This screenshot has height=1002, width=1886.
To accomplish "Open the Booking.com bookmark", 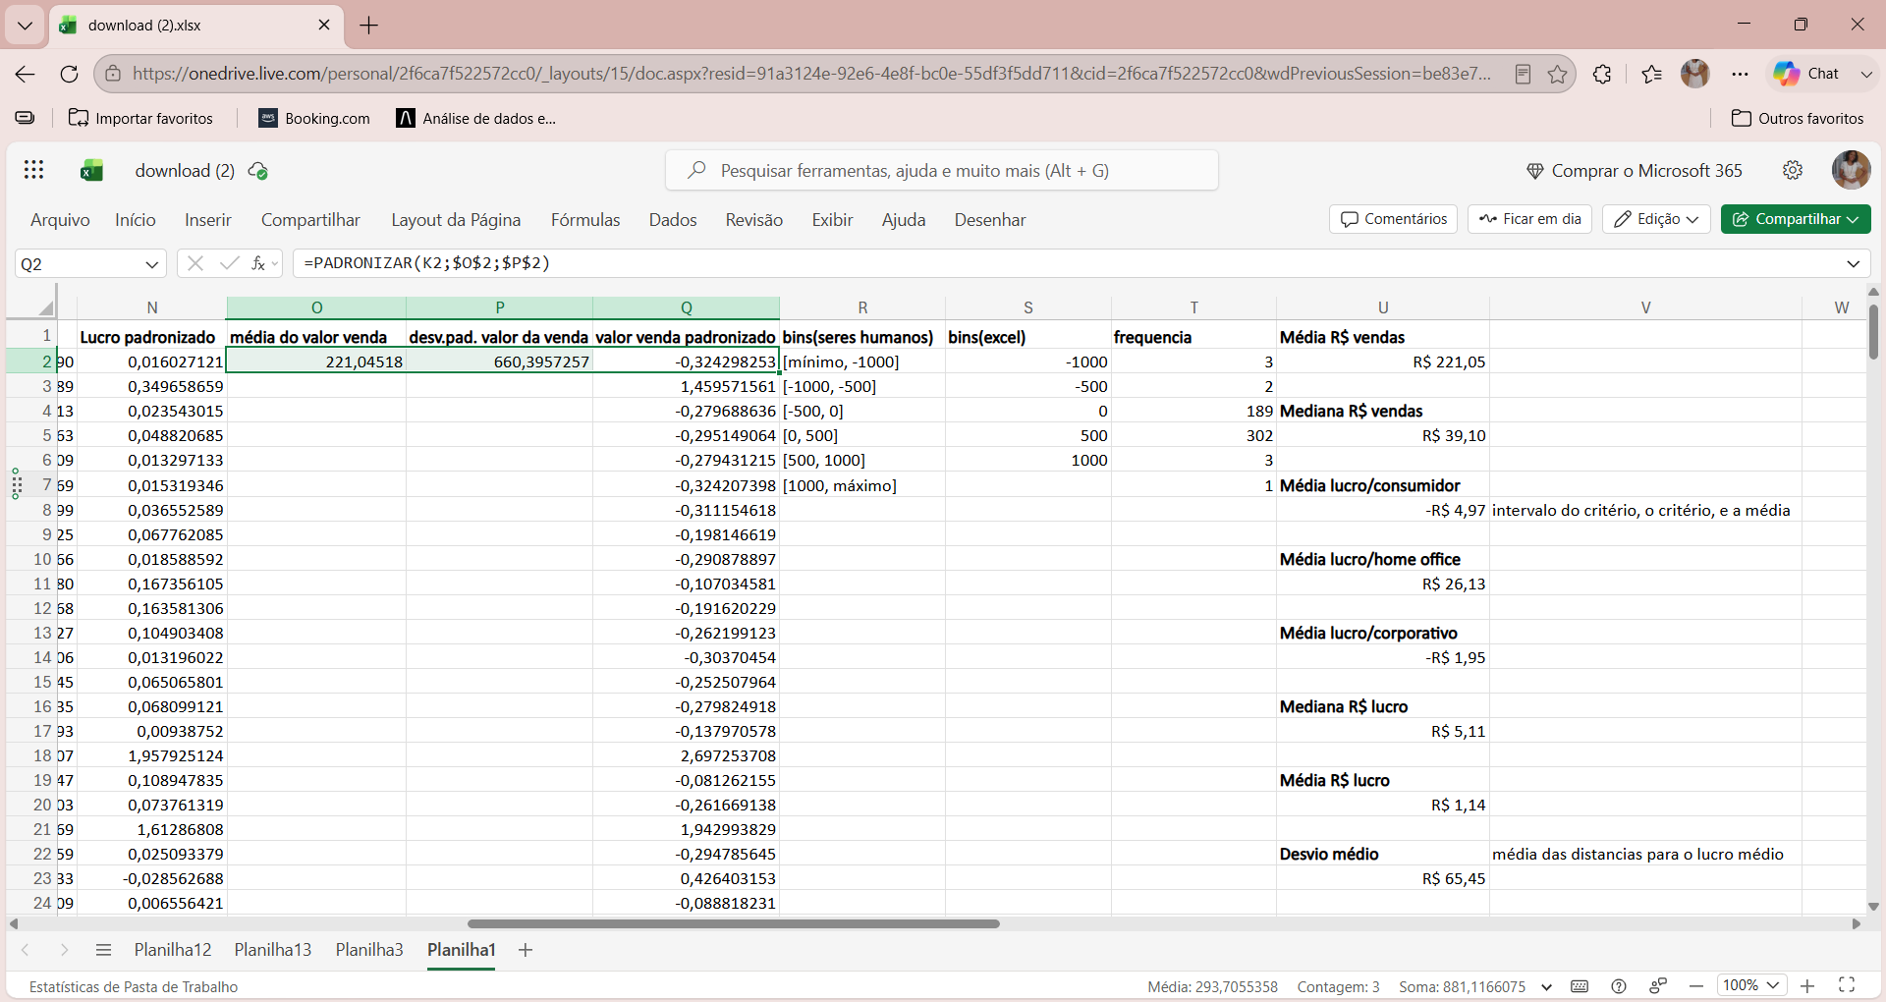I will (314, 118).
